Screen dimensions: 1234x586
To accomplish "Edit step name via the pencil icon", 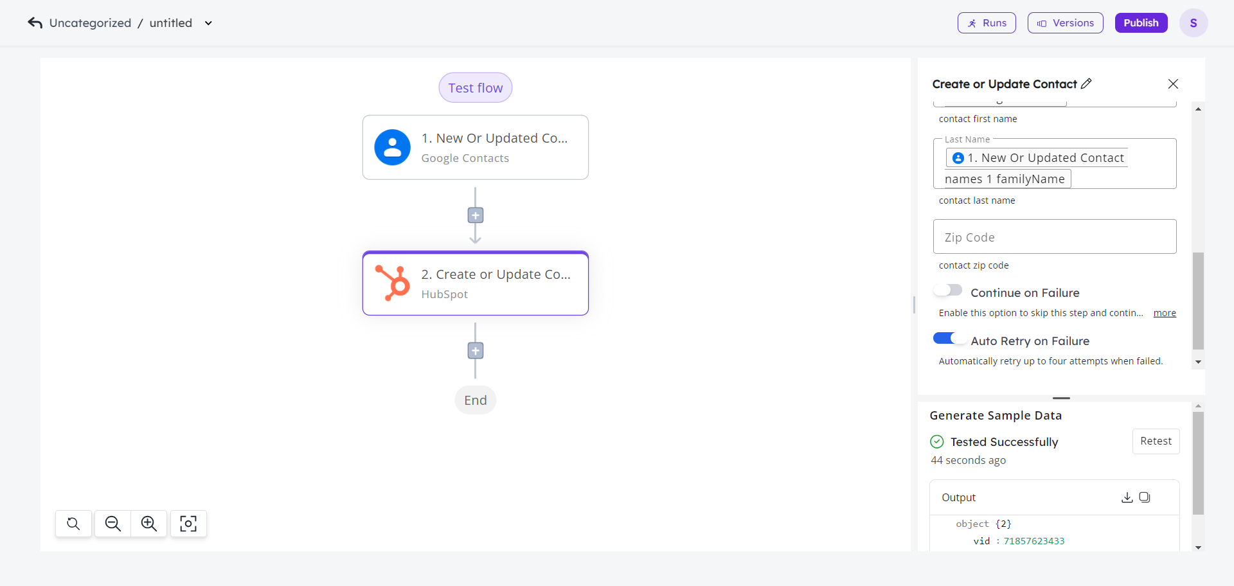I will (x=1086, y=84).
